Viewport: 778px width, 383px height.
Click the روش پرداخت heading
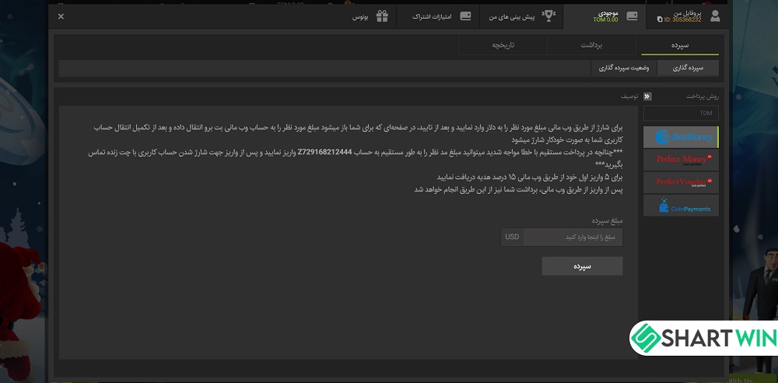tap(702, 97)
